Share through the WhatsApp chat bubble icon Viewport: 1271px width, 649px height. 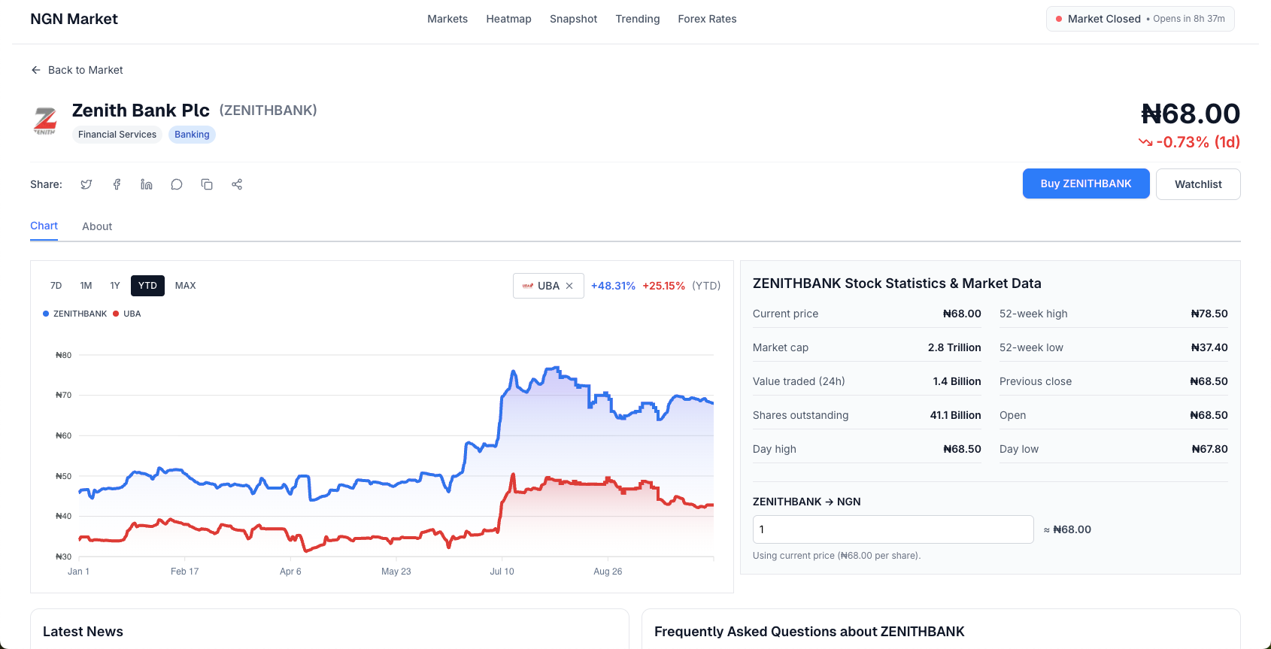click(177, 184)
